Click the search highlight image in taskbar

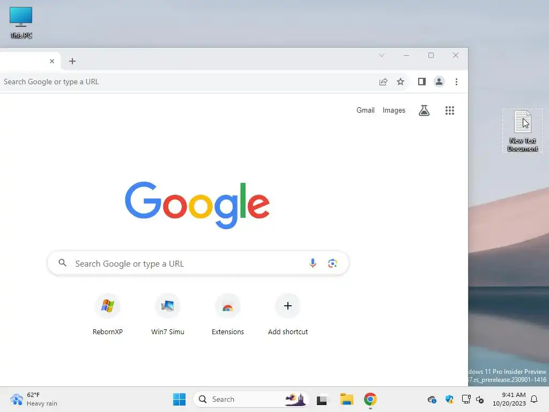[x=295, y=399]
